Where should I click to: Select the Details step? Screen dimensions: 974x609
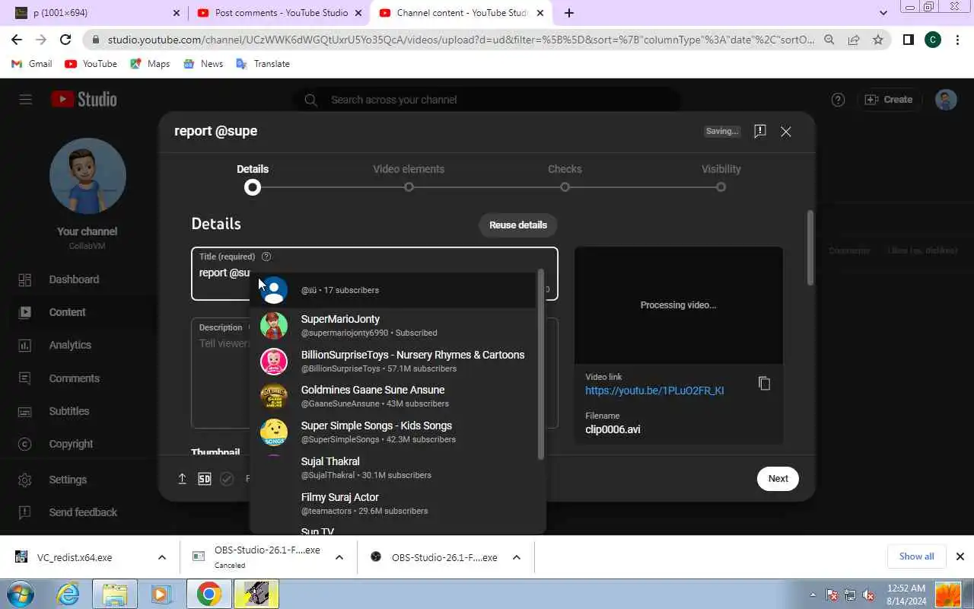[253, 178]
